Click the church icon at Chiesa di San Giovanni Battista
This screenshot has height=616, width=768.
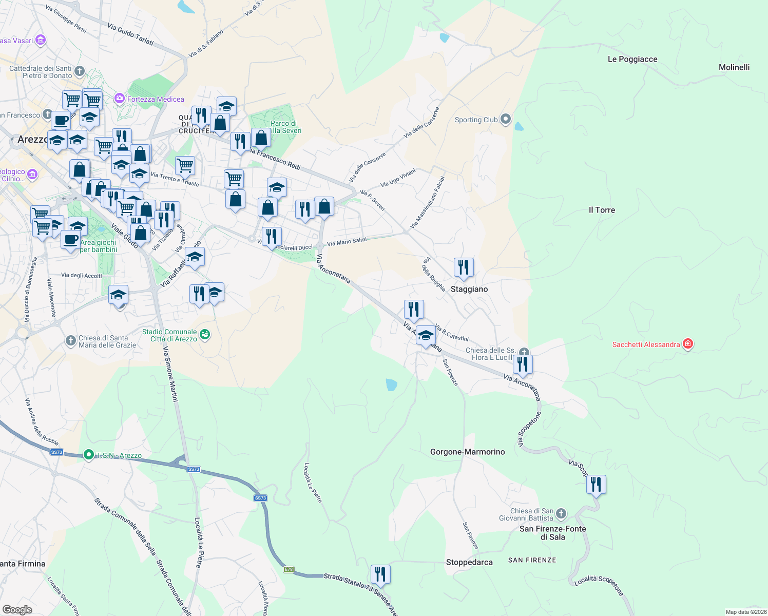[x=561, y=513]
